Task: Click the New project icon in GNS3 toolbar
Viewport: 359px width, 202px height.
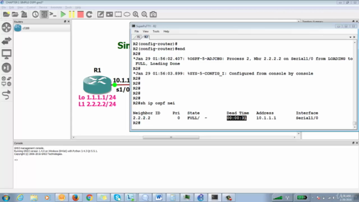Action: (x=6, y=15)
